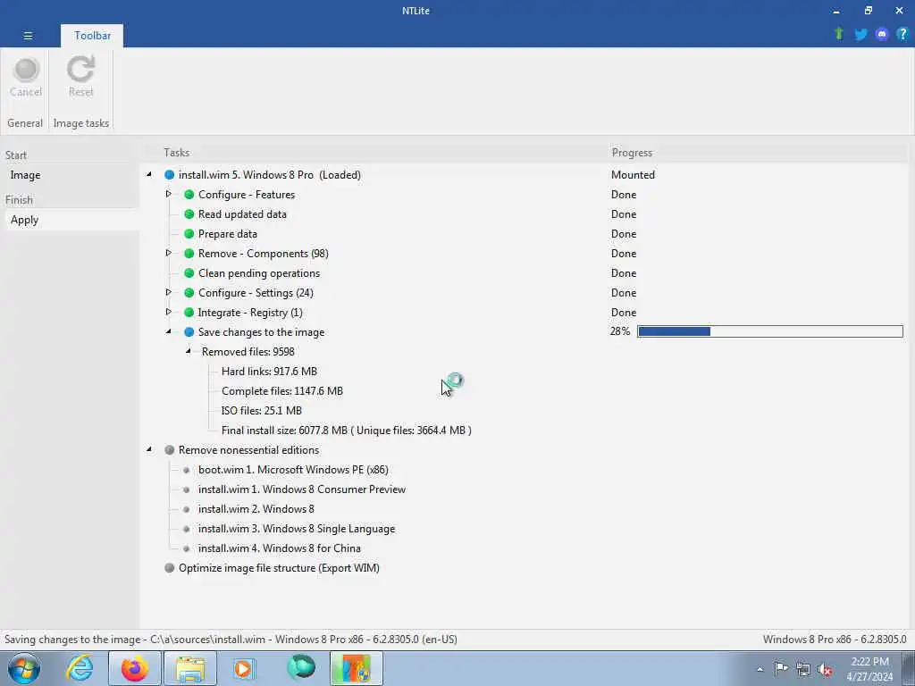Select 'Hard links: 917.6 MB' entry
Screen dimensions: 915x686
click(x=269, y=371)
